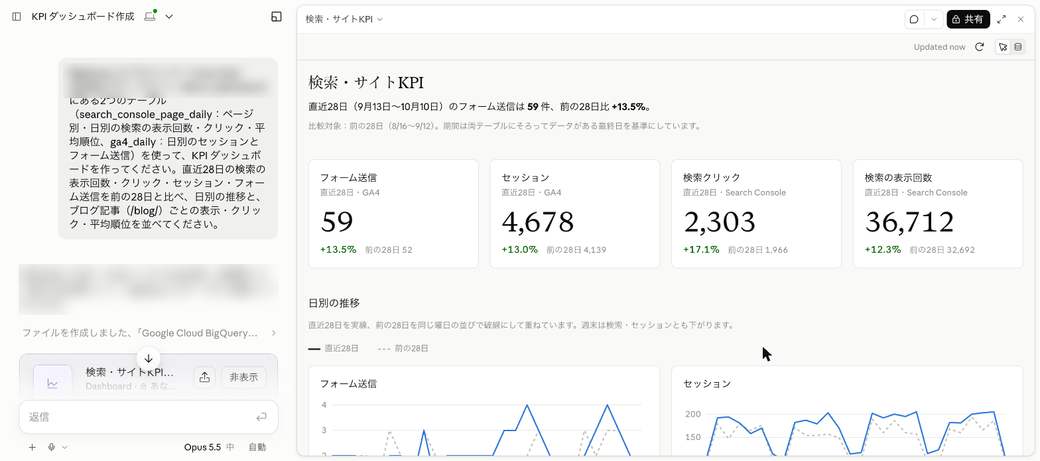Click the +12.3% change in 検索の表示回数 card

tap(883, 250)
